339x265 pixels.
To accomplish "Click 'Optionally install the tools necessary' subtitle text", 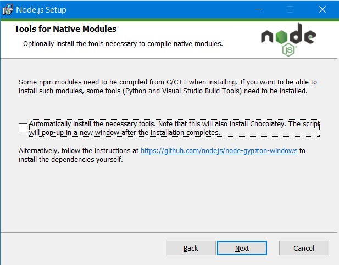I will [123, 44].
